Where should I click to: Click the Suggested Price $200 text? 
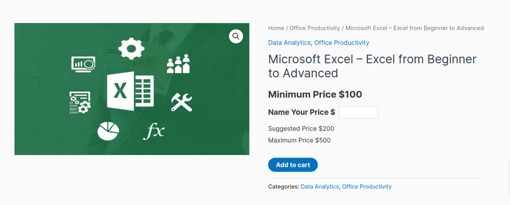tap(301, 129)
